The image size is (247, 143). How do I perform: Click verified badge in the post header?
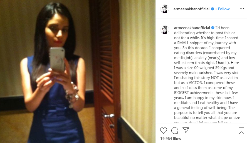coord(213,9)
